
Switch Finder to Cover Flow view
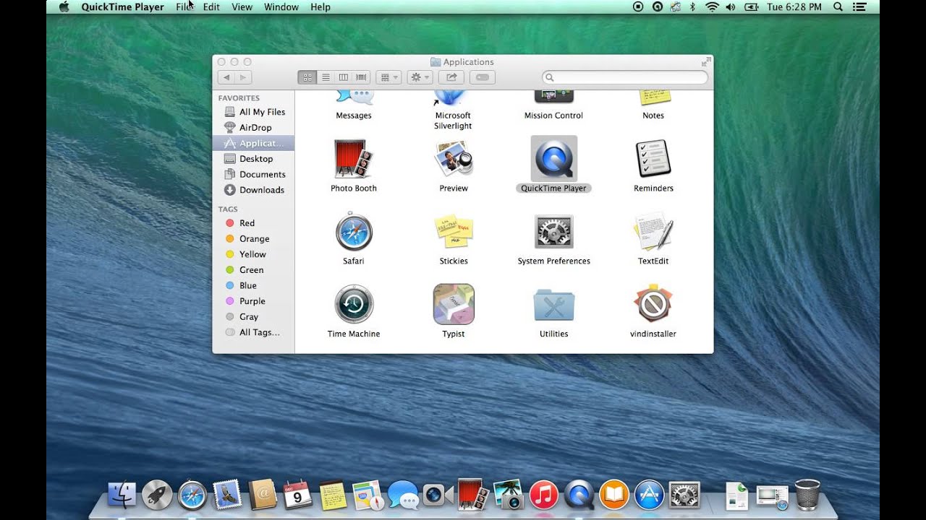pos(362,77)
